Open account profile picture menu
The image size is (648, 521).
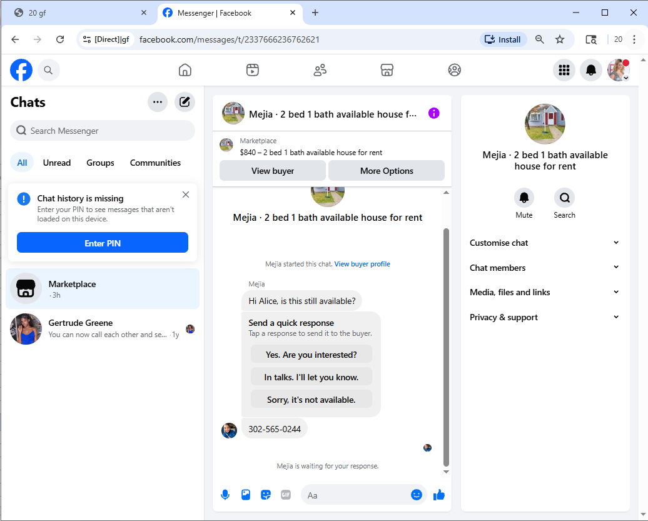pos(618,70)
